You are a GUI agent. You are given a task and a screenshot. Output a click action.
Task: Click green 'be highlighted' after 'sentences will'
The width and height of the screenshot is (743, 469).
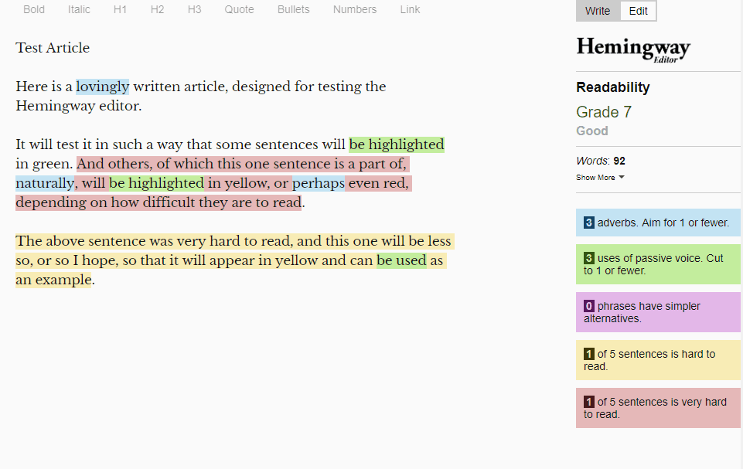pos(397,144)
